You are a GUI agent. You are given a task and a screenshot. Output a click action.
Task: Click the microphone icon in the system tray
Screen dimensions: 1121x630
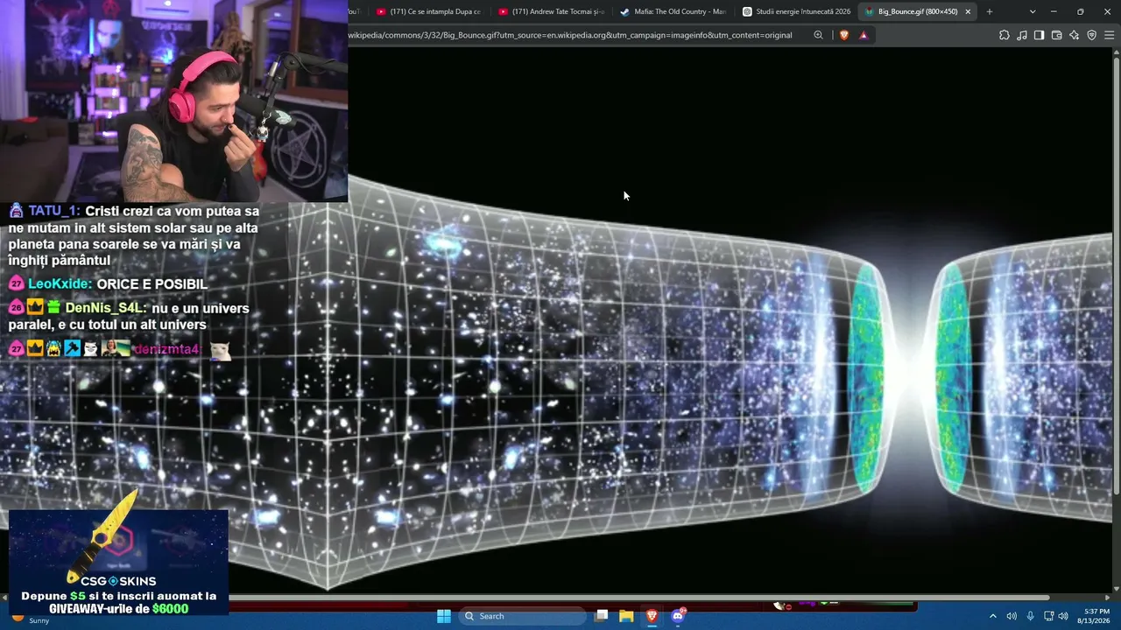[x=1030, y=616]
